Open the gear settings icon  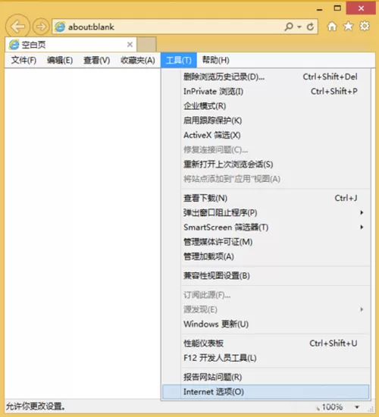point(365,26)
